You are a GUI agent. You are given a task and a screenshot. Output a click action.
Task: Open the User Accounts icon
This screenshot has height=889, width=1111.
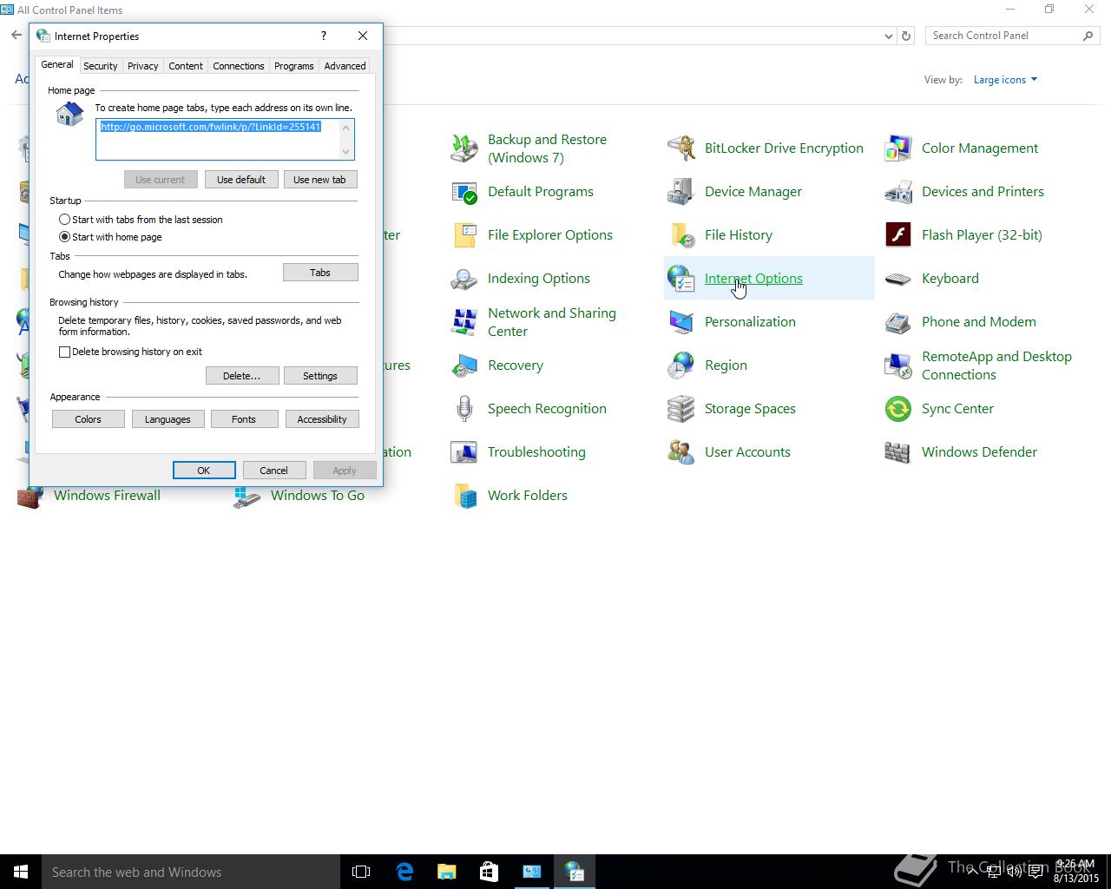pyautogui.click(x=681, y=452)
